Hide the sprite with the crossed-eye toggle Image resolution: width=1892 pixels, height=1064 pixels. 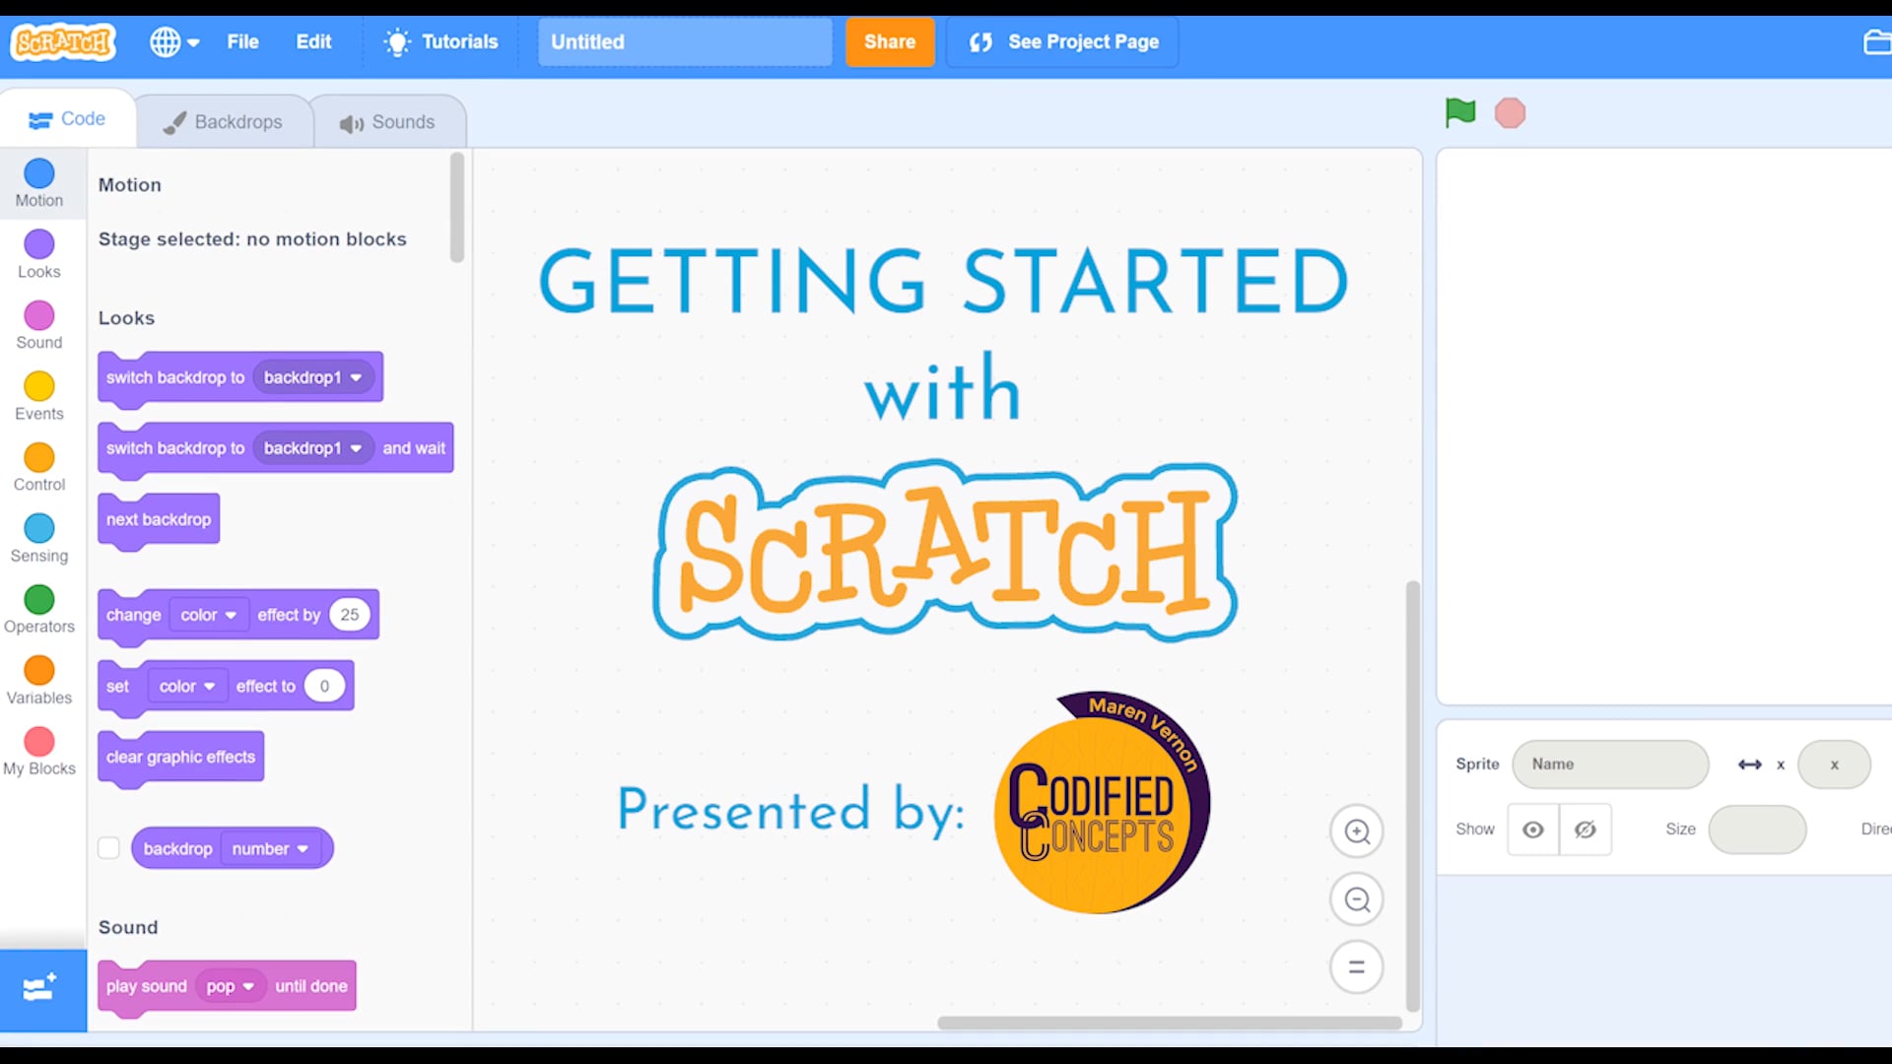pyautogui.click(x=1585, y=829)
